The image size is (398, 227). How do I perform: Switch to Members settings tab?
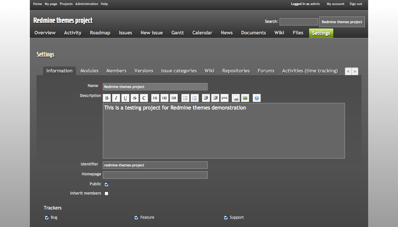click(116, 71)
